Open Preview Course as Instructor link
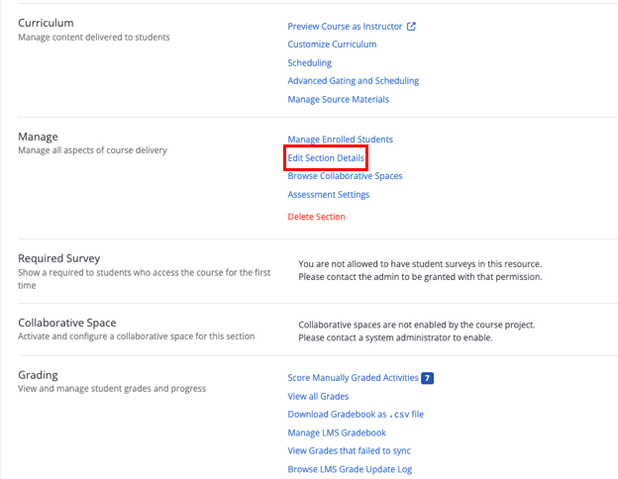This screenshot has height=479, width=618. pos(345,27)
